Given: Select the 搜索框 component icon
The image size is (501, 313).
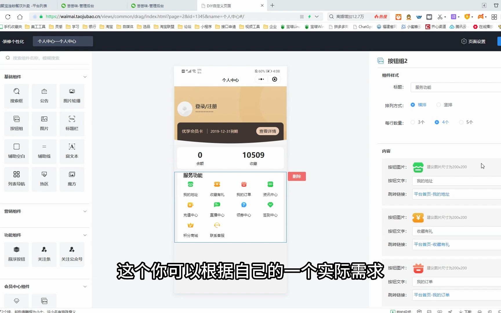Looking at the screenshot, I should pyautogui.click(x=17, y=96).
